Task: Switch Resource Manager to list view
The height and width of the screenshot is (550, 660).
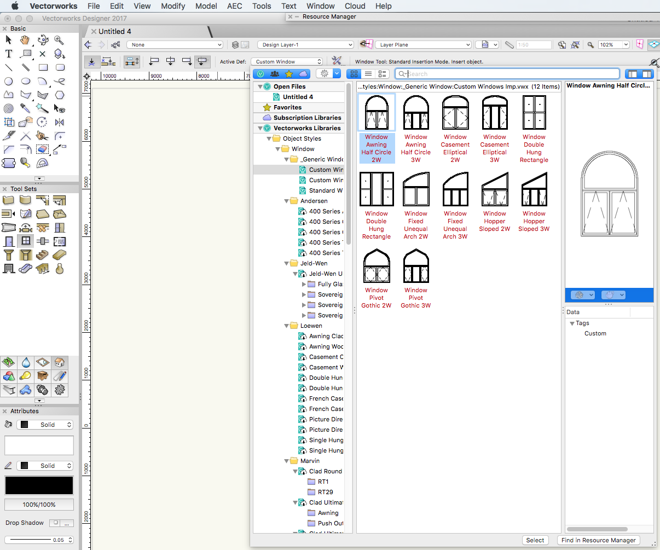Action: (368, 73)
